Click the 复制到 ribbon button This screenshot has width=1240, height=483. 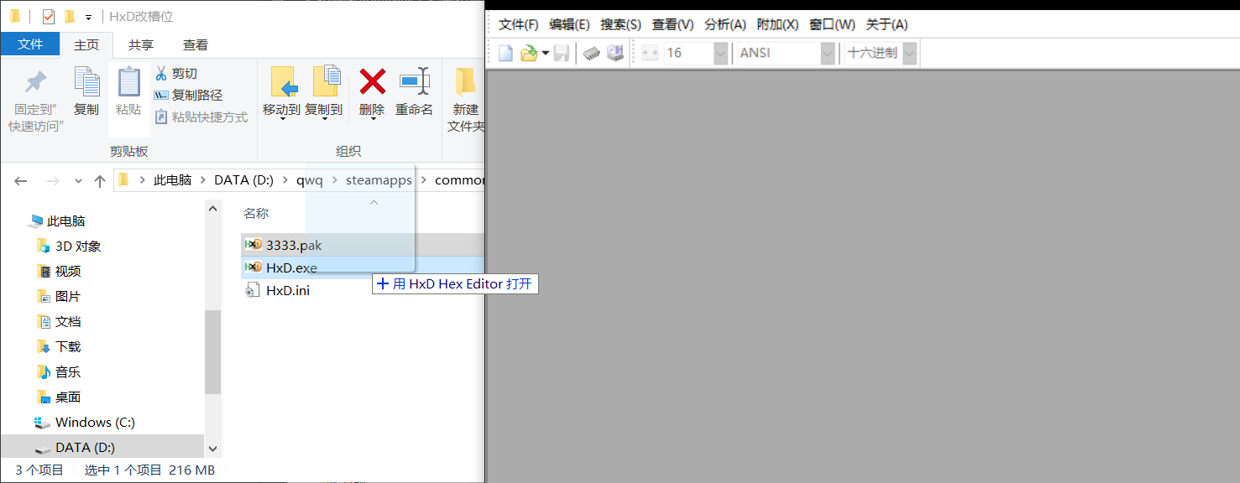coord(323,92)
